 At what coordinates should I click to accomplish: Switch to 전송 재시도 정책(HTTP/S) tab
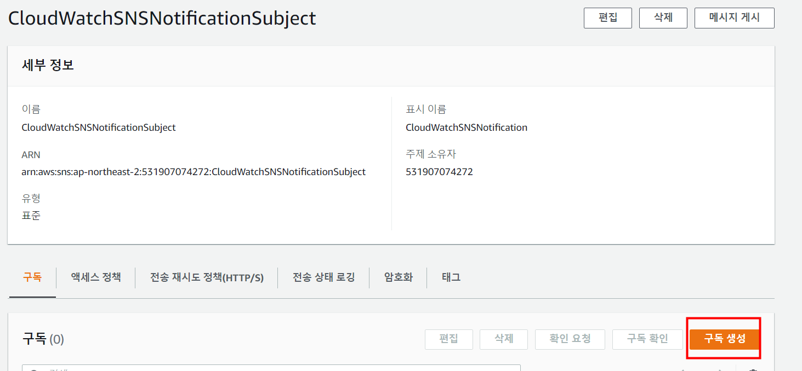pyautogui.click(x=207, y=277)
